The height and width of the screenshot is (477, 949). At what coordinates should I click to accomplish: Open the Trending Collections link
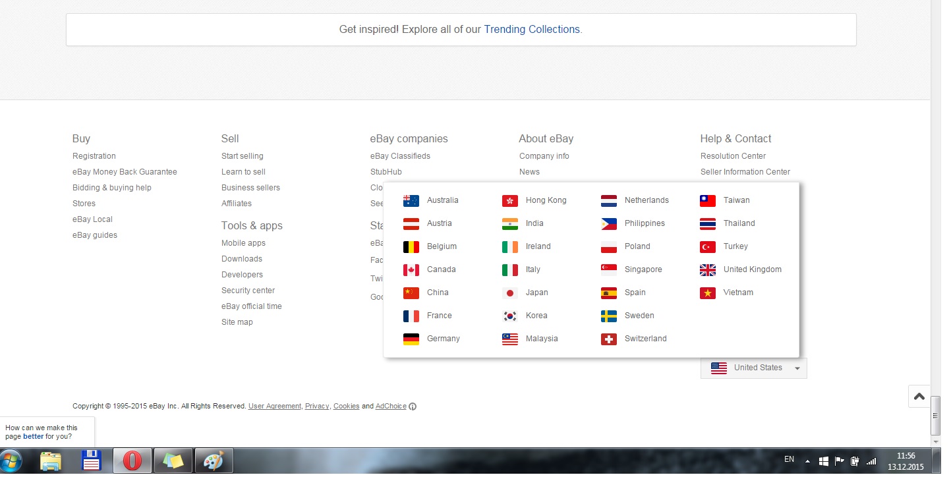[532, 30]
